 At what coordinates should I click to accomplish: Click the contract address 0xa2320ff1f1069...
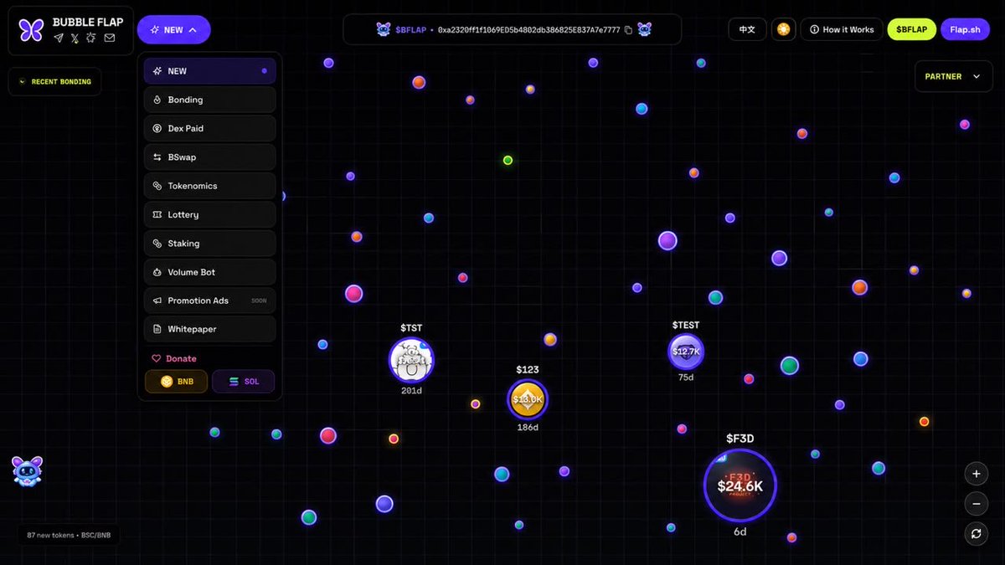coord(529,29)
